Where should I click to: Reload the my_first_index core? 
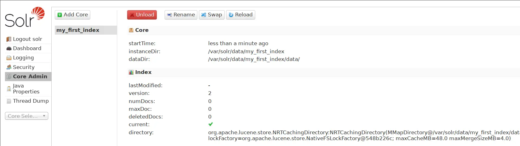240,15
